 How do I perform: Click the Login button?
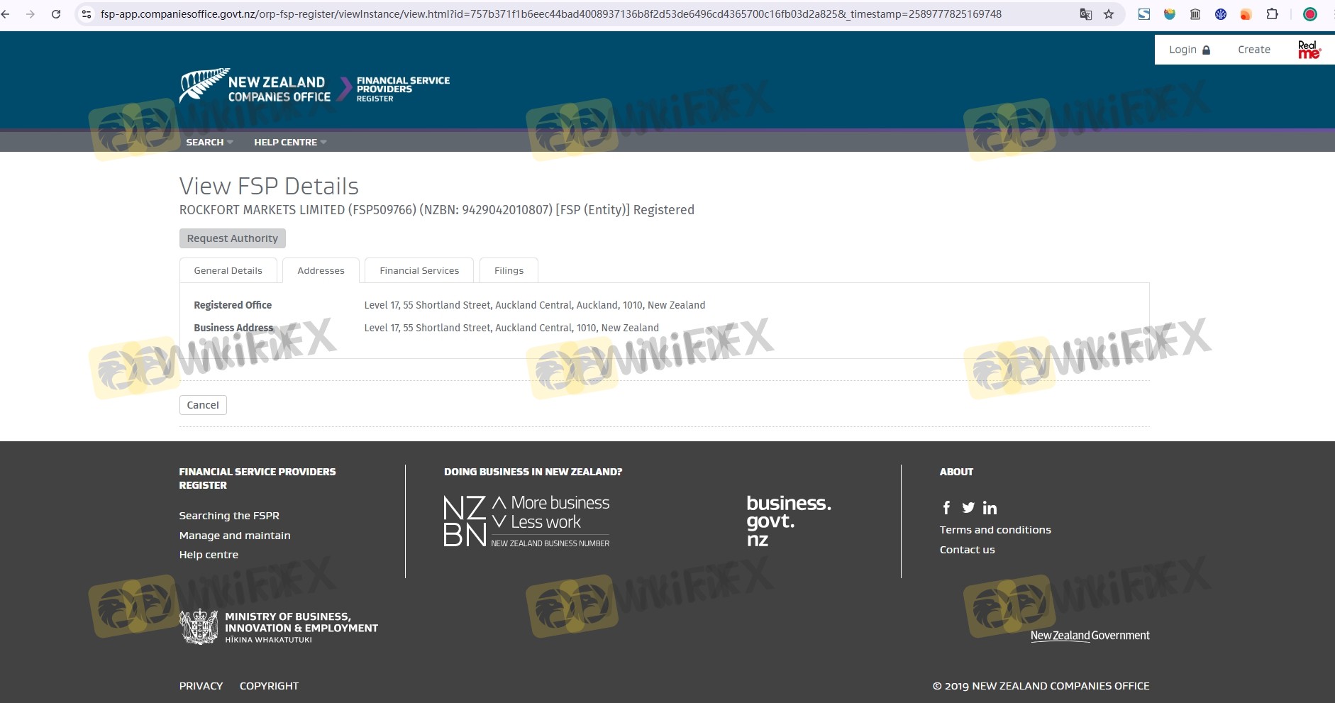[x=1189, y=50]
